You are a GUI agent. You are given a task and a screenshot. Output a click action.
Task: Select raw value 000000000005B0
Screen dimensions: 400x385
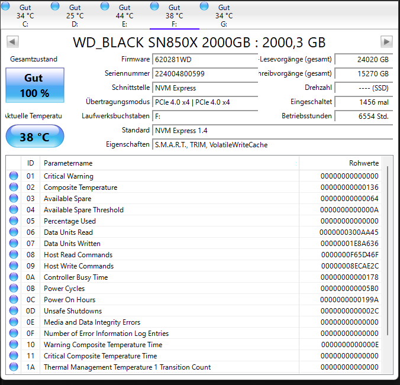tap(350, 289)
